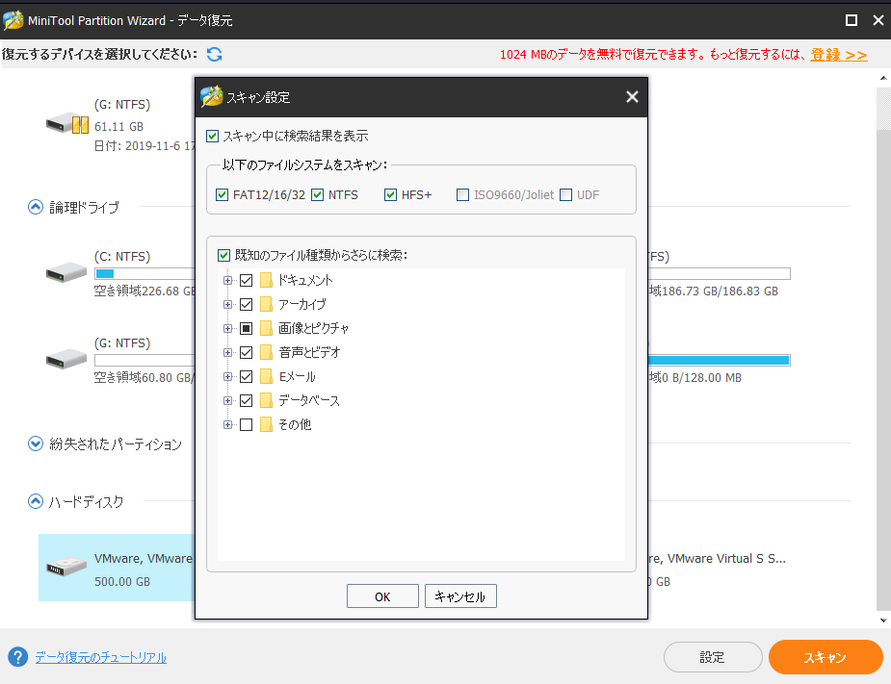891x684 pixels.
Task: Collapse the 論理ドライブ section
Action: pos(36,206)
